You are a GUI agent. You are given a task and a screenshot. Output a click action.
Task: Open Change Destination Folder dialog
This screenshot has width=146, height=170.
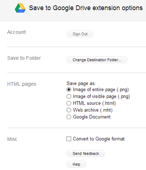97,60
